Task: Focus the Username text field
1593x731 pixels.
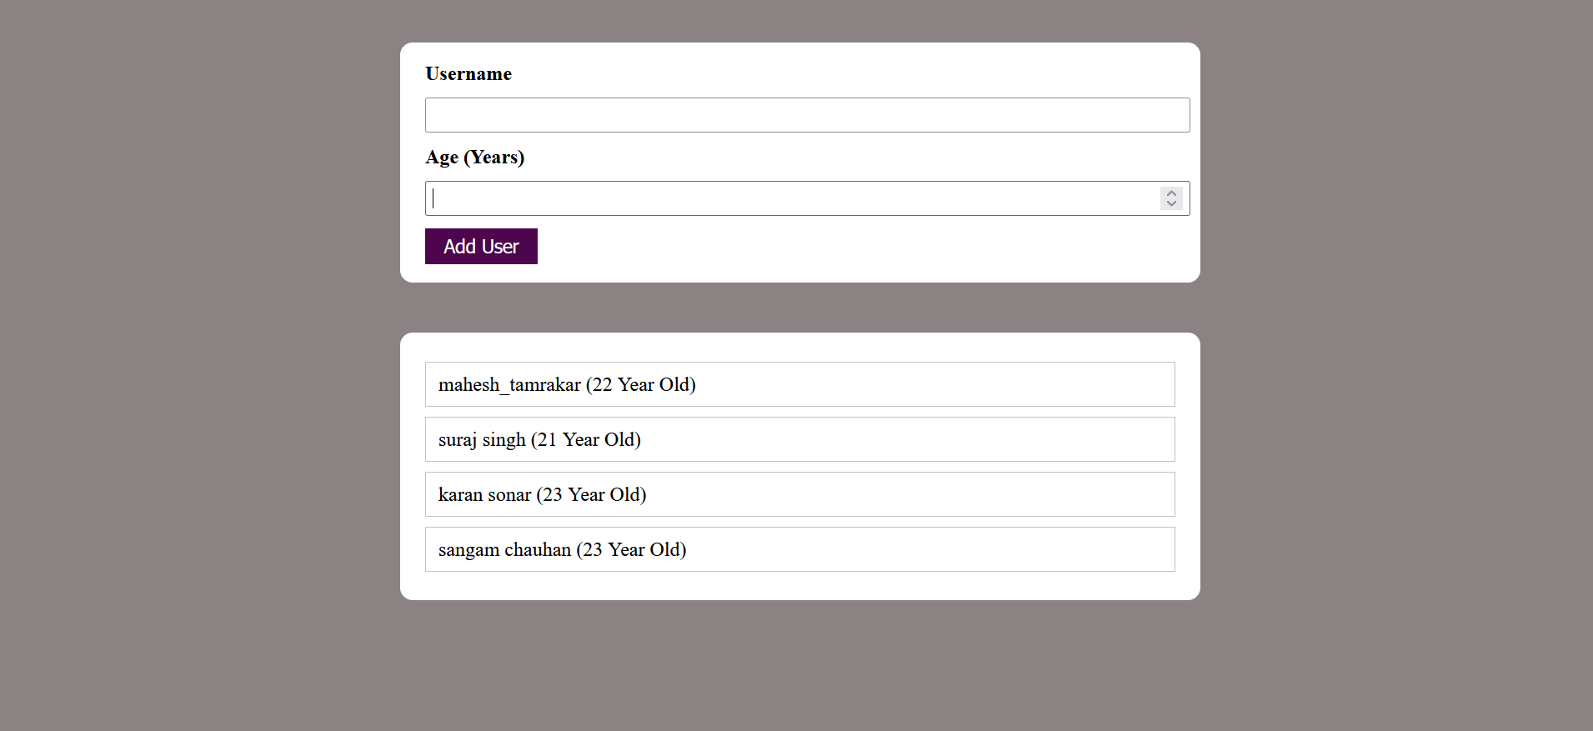Action: tap(807, 115)
